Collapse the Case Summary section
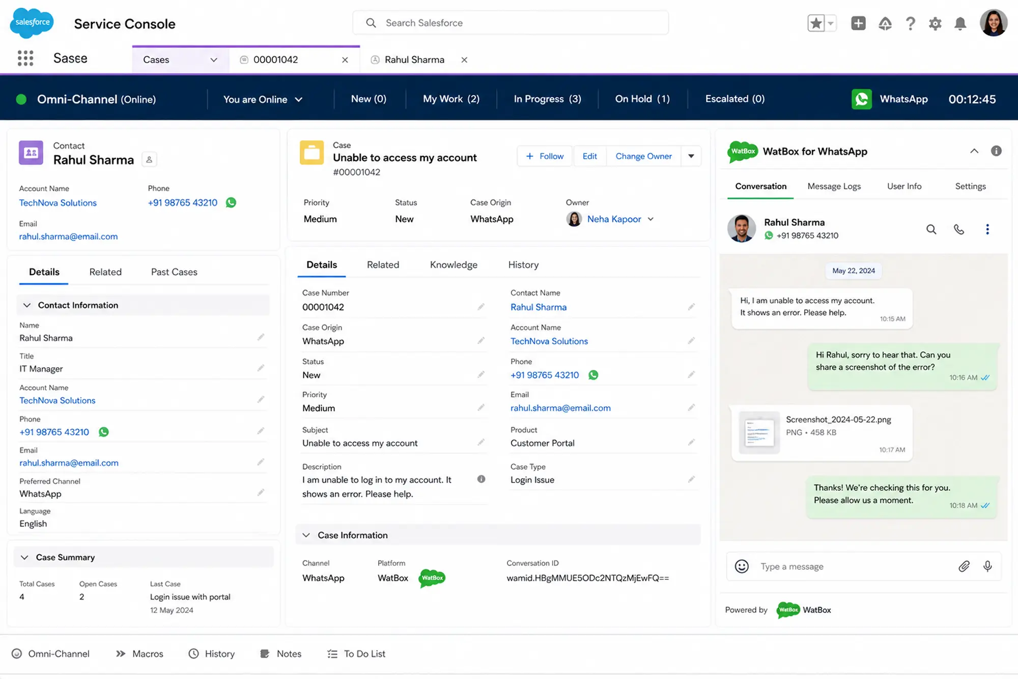Image resolution: width=1018 pixels, height=679 pixels. (24, 557)
